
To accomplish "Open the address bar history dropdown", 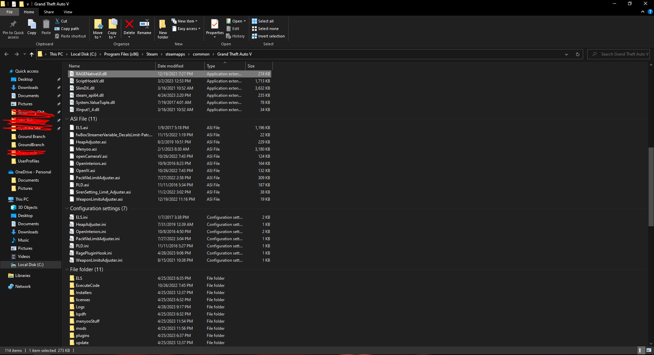I will click(566, 54).
